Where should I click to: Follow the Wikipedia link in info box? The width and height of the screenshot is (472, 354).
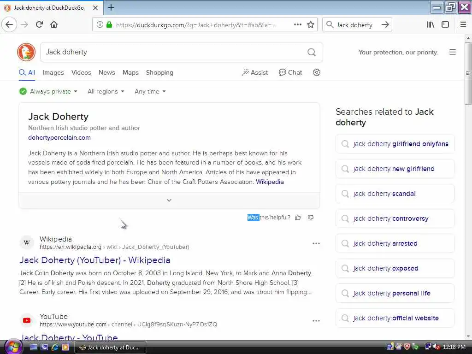pos(270,182)
